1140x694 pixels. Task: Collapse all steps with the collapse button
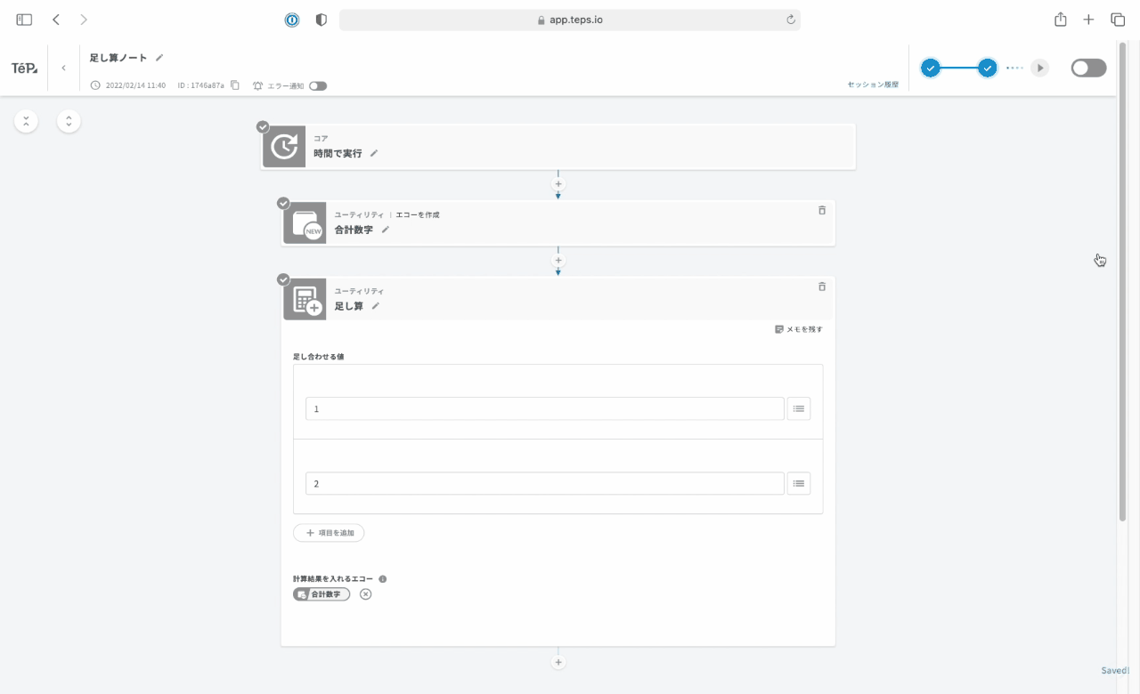point(26,121)
